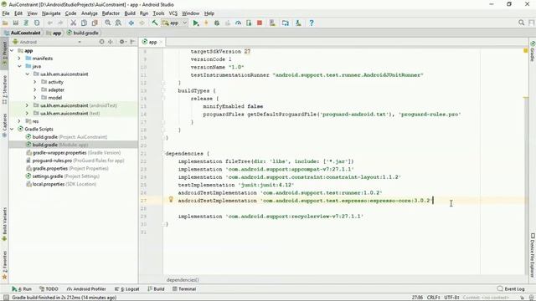Image resolution: width=536 pixels, height=301 pixels.
Task: Close the app editor tab
Action: [162, 43]
